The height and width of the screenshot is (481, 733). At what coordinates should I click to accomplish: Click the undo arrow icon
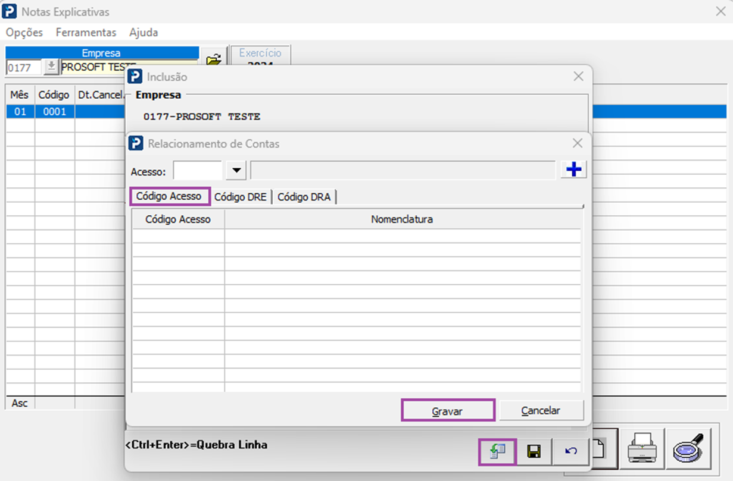571,452
